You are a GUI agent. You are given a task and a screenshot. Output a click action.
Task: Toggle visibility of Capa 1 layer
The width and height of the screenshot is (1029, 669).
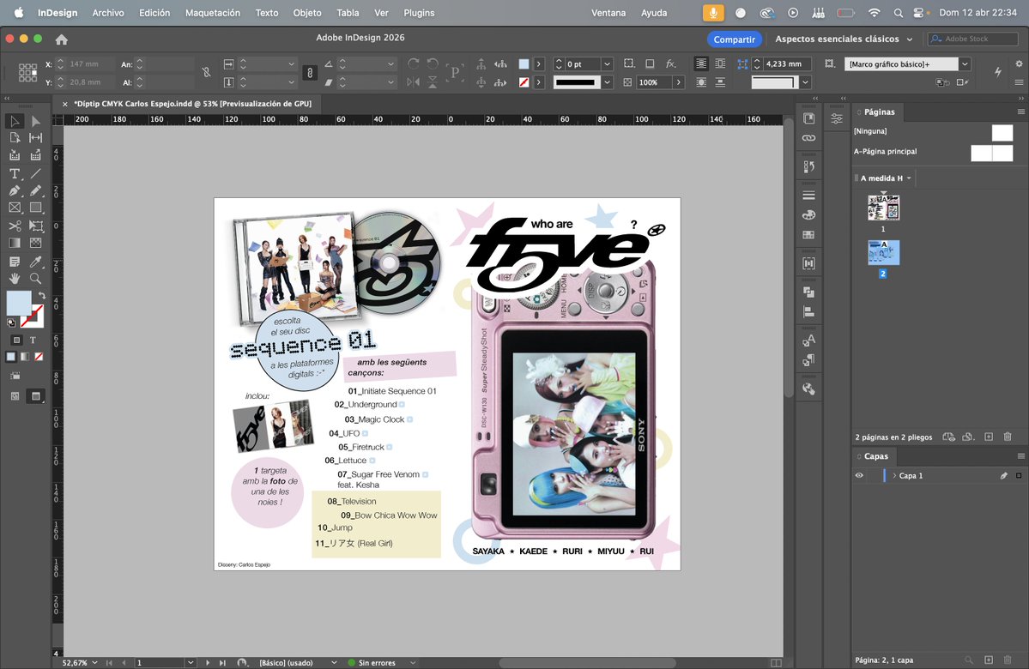coord(859,475)
